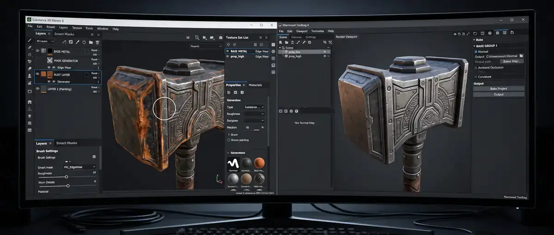
Task: Click the magnifier icon above Substance viewport
Action: coord(197,37)
